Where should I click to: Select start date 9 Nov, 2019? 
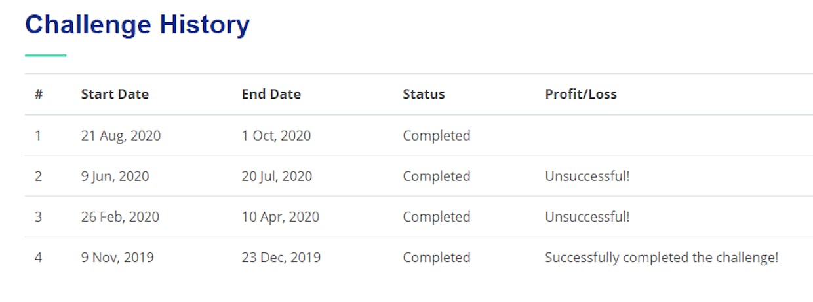(x=117, y=258)
